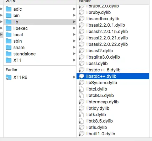The image size is (152, 141).
Task: Select the libsasl2.2.0.22.dylib file name
Action: tap(107, 44)
